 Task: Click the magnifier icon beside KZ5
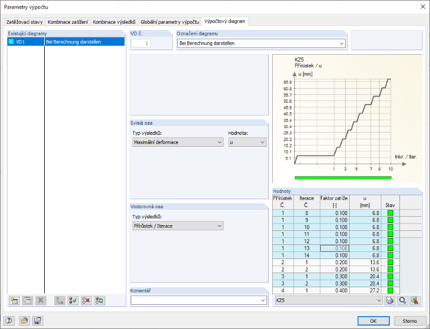point(403,300)
